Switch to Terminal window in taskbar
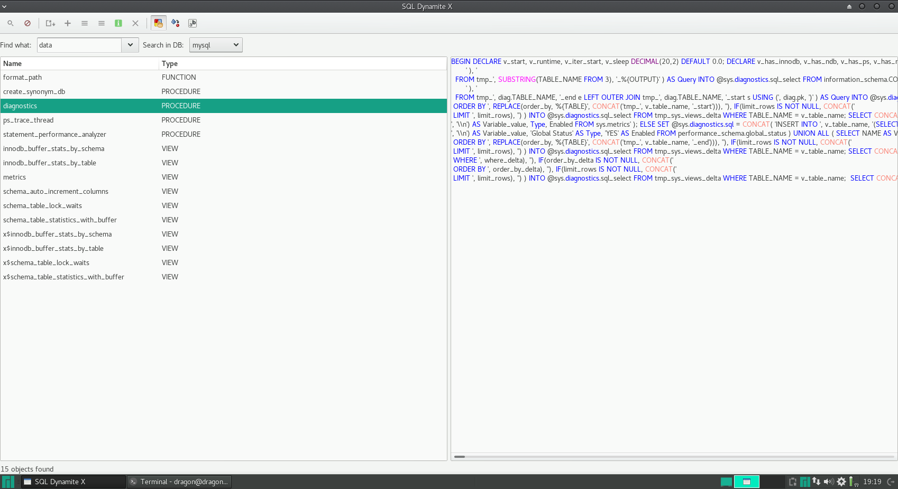This screenshot has width=898, height=489. click(179, 482)
